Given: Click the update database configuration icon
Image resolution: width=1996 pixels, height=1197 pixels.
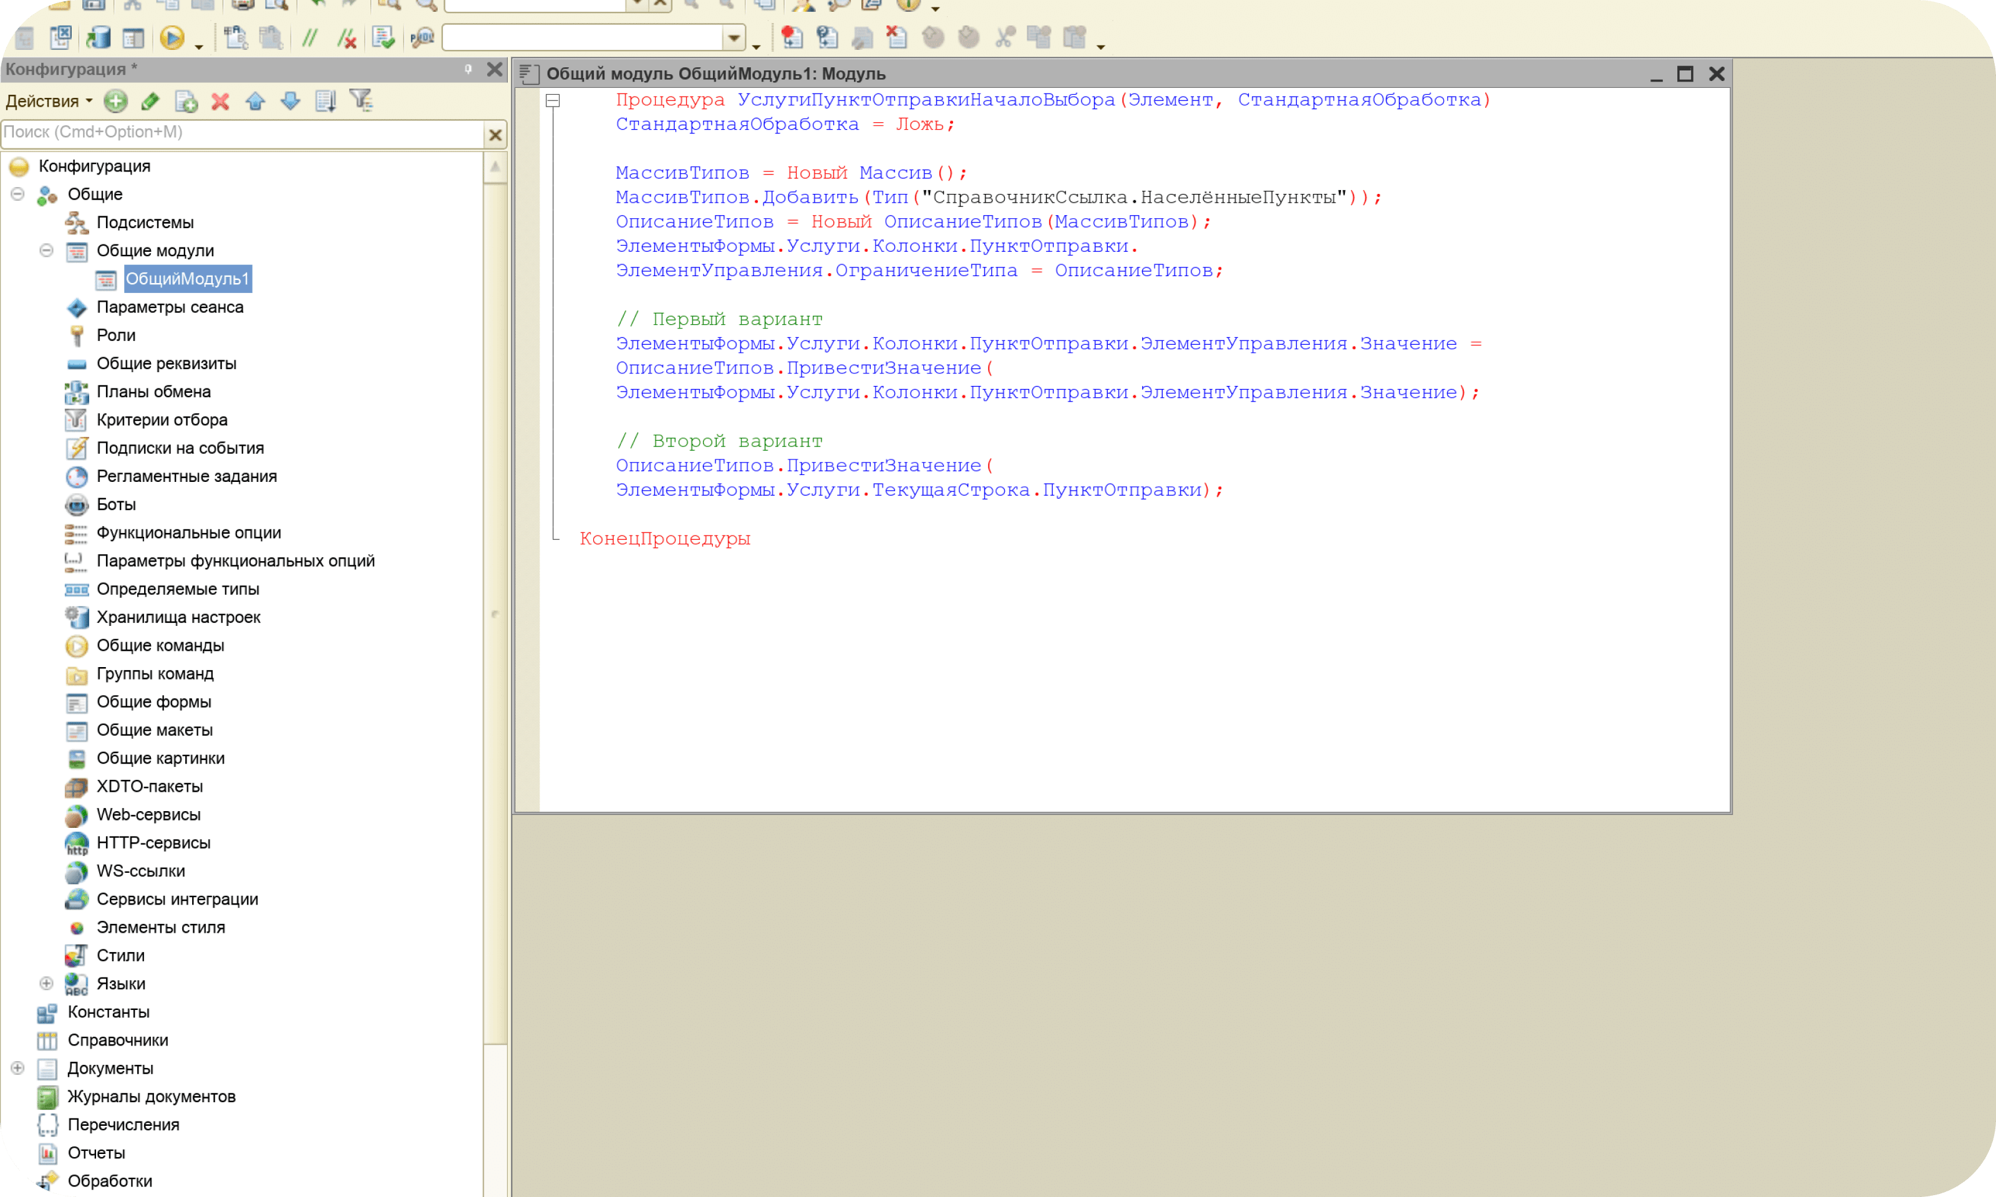Looking at the screenshot, I should point(99,38).
